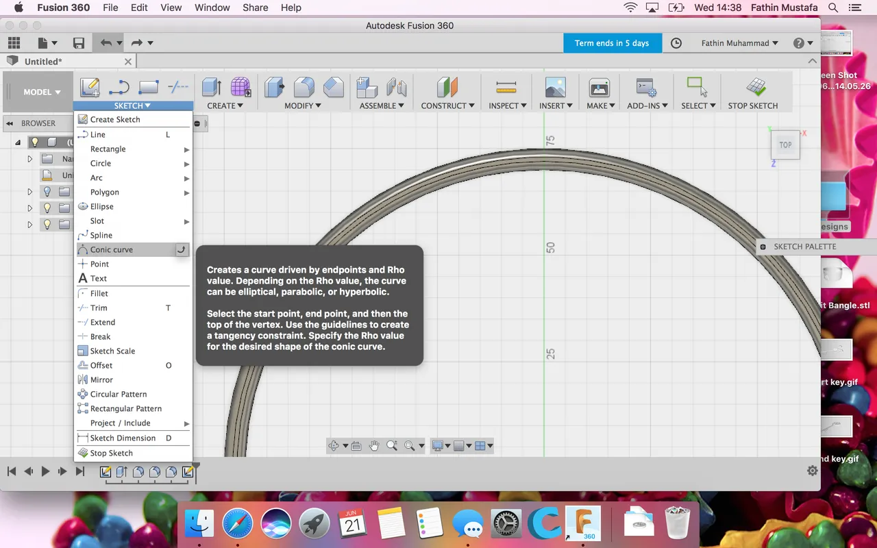Redo the last undone action
Viewport: 877px width, 548px height.
pyautogui.click(x=136, y=43)
